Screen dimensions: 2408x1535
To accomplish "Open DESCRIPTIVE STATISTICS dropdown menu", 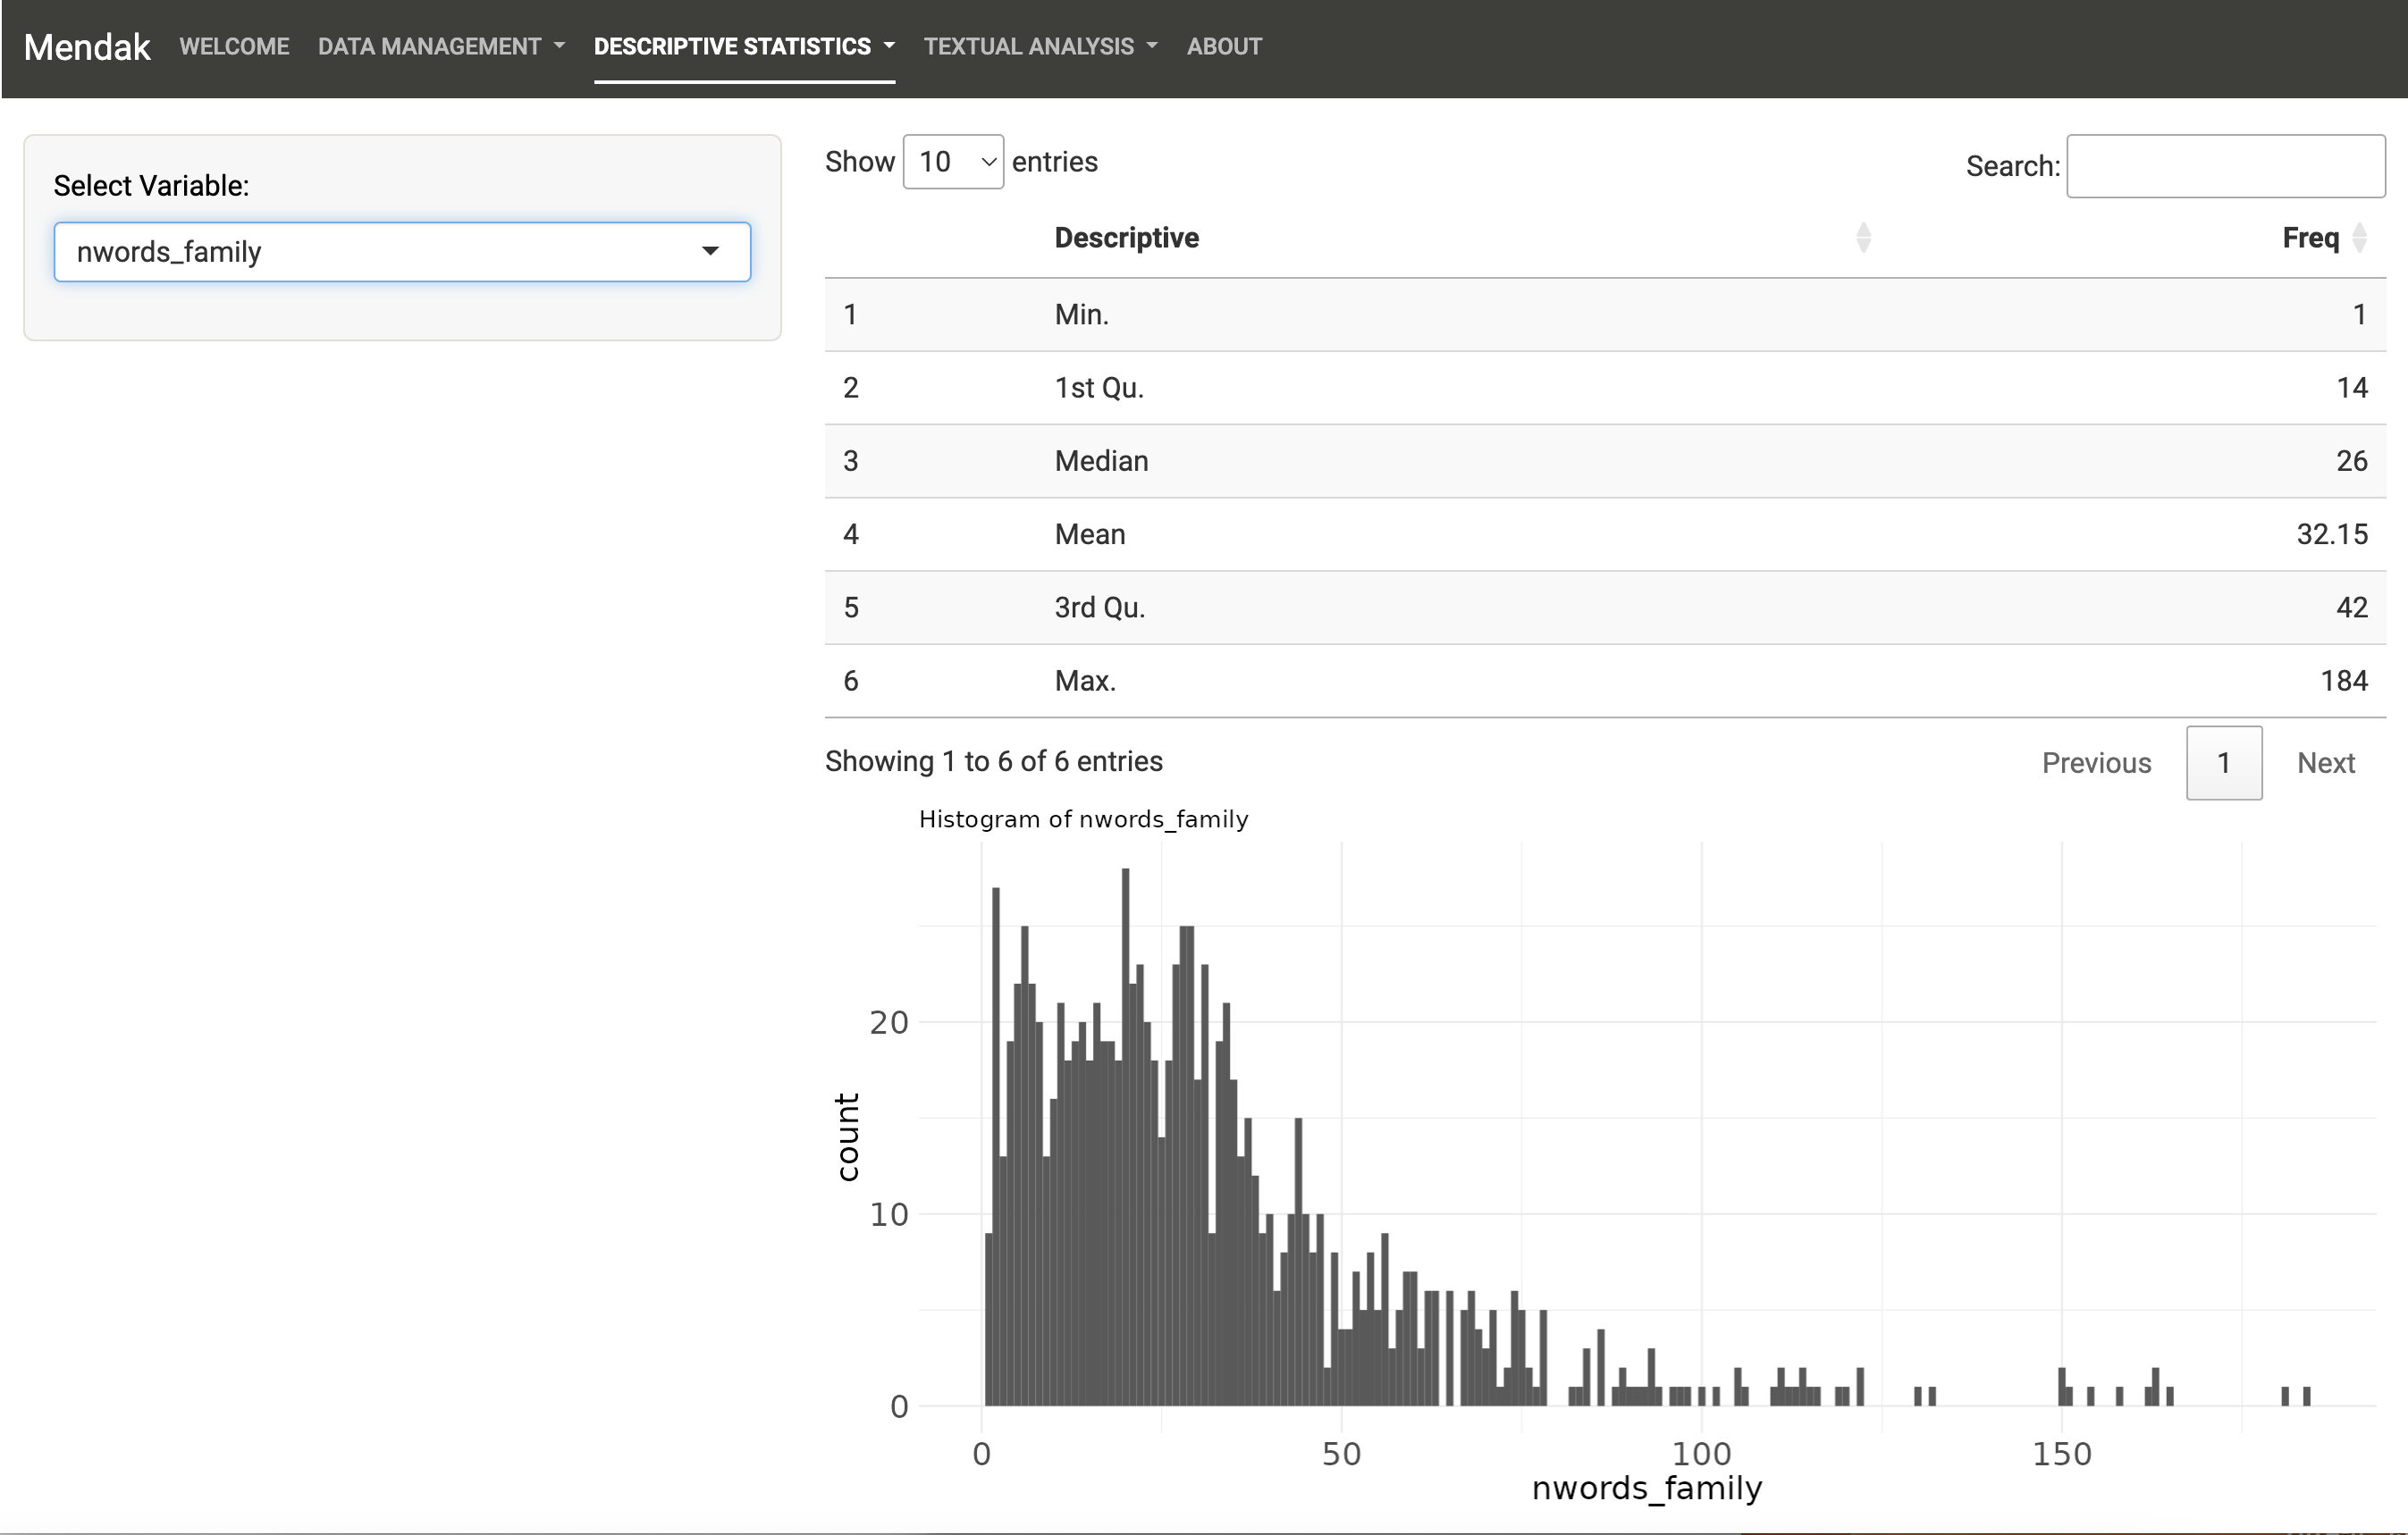I will pos(744,47).
